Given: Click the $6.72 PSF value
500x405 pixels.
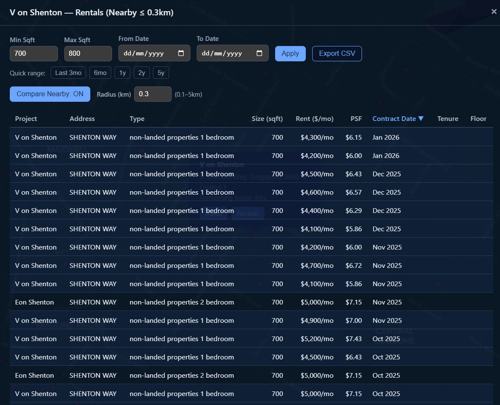Looking at the screenshot, I should pos(353,266).
